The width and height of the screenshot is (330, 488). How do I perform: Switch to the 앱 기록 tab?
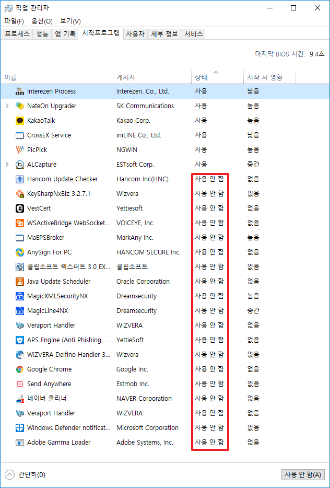tap(65, 34)
